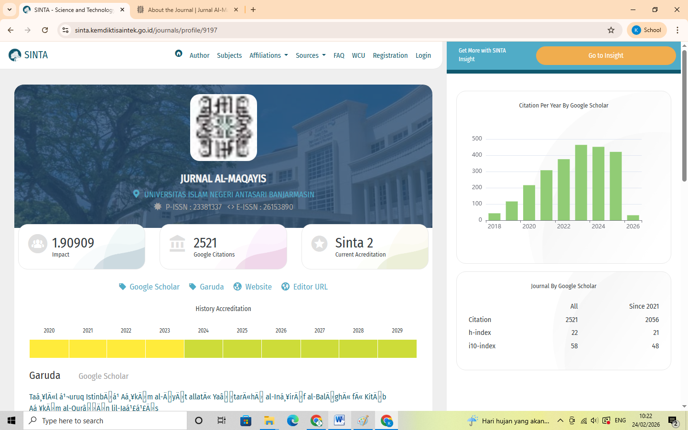Open File Explorer from taskbar
This screenshot has height=430, width=688.
[269, 420]
